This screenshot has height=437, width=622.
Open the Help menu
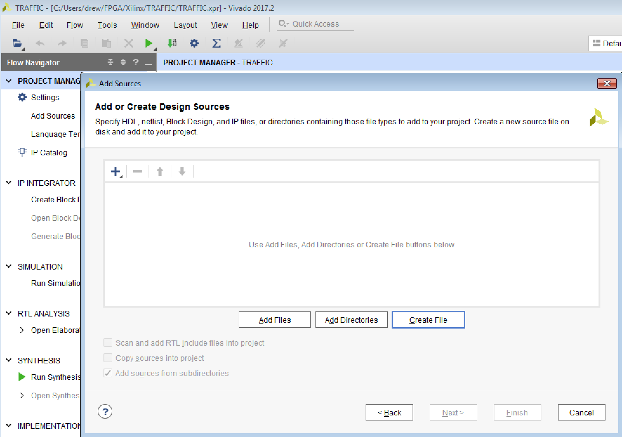click(x=251, y=25)
